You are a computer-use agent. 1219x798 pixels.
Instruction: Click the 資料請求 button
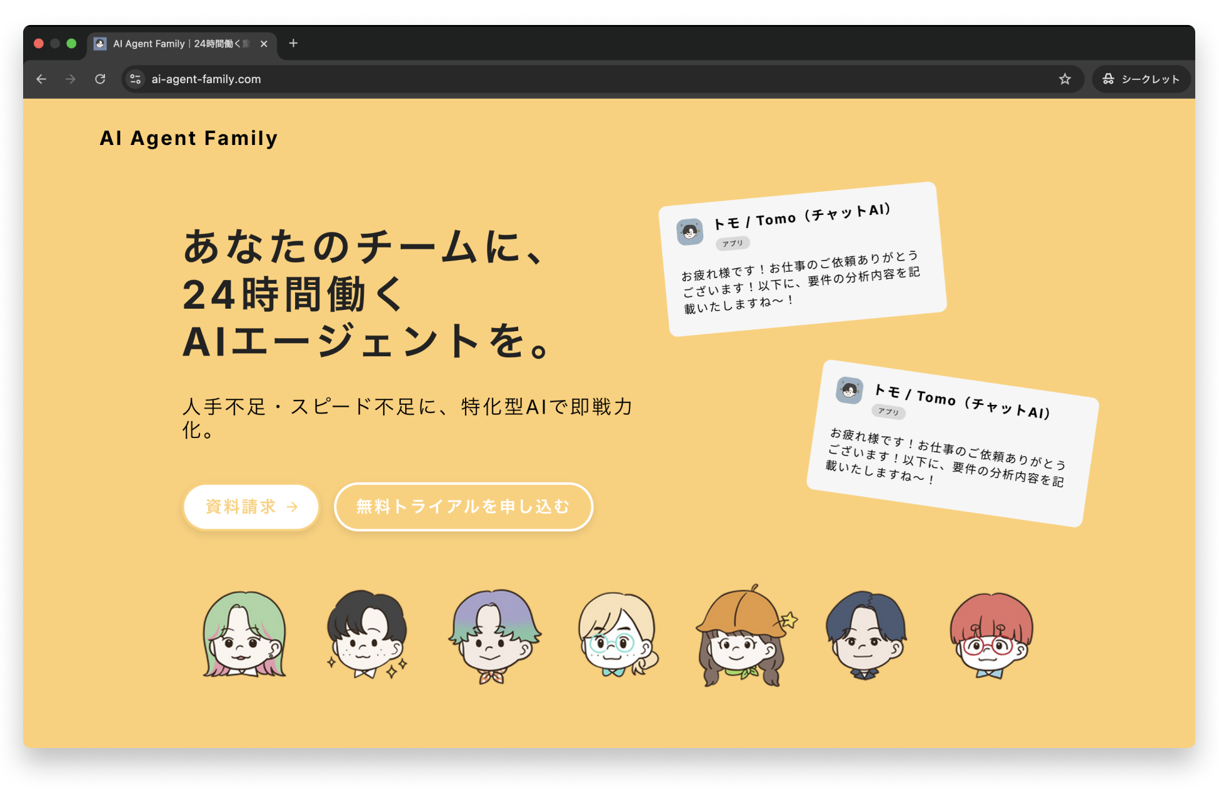(251, 507)
